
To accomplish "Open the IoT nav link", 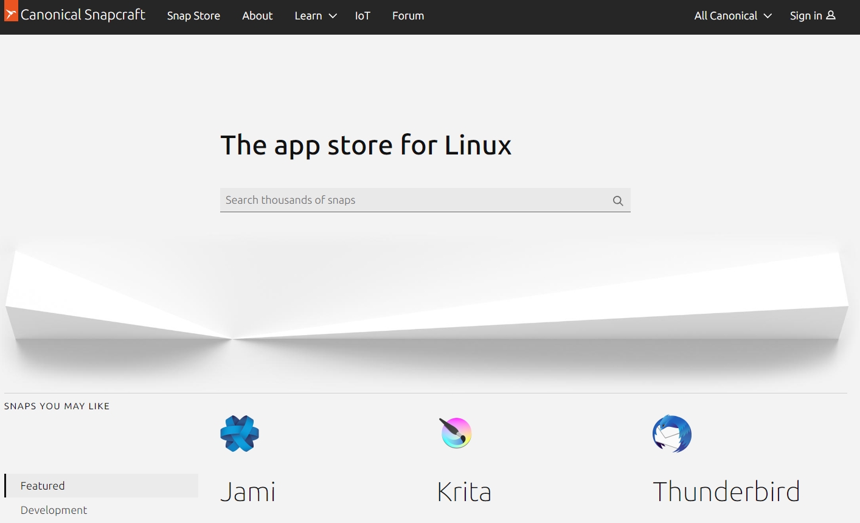I will pyautogui.click(x=362, y=16).
